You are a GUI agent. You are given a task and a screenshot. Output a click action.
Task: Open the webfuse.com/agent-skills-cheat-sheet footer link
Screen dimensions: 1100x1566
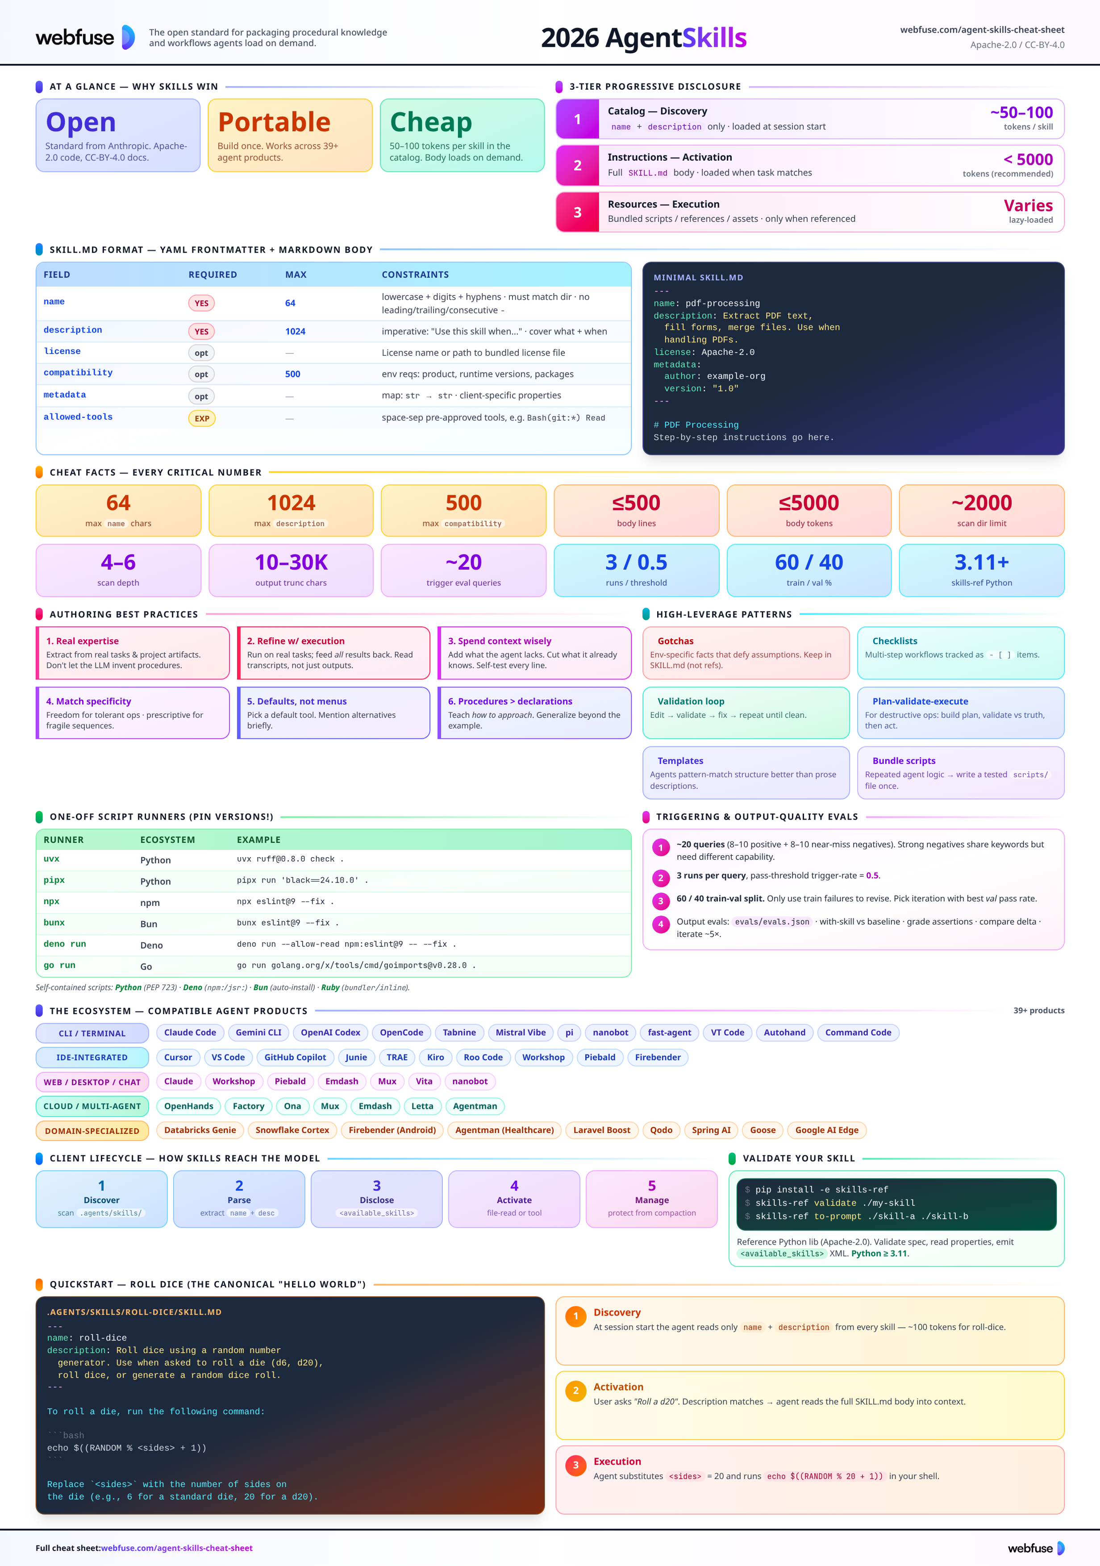tap(177, 1548)
